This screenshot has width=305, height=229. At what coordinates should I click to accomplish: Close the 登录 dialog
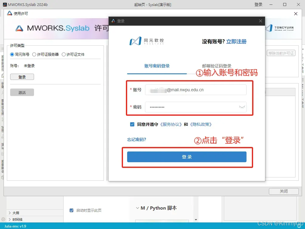coord(261,21)
